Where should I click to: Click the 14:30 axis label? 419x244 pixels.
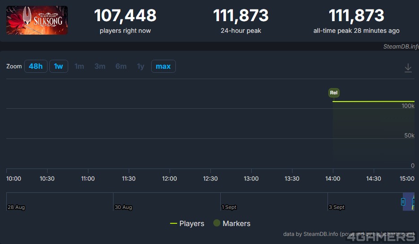click(x=374, y=178)
